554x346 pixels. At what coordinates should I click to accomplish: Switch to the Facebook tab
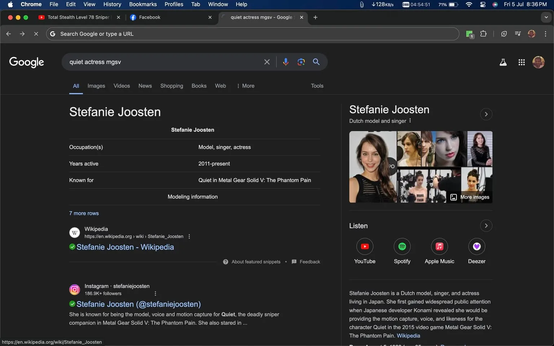155,17
